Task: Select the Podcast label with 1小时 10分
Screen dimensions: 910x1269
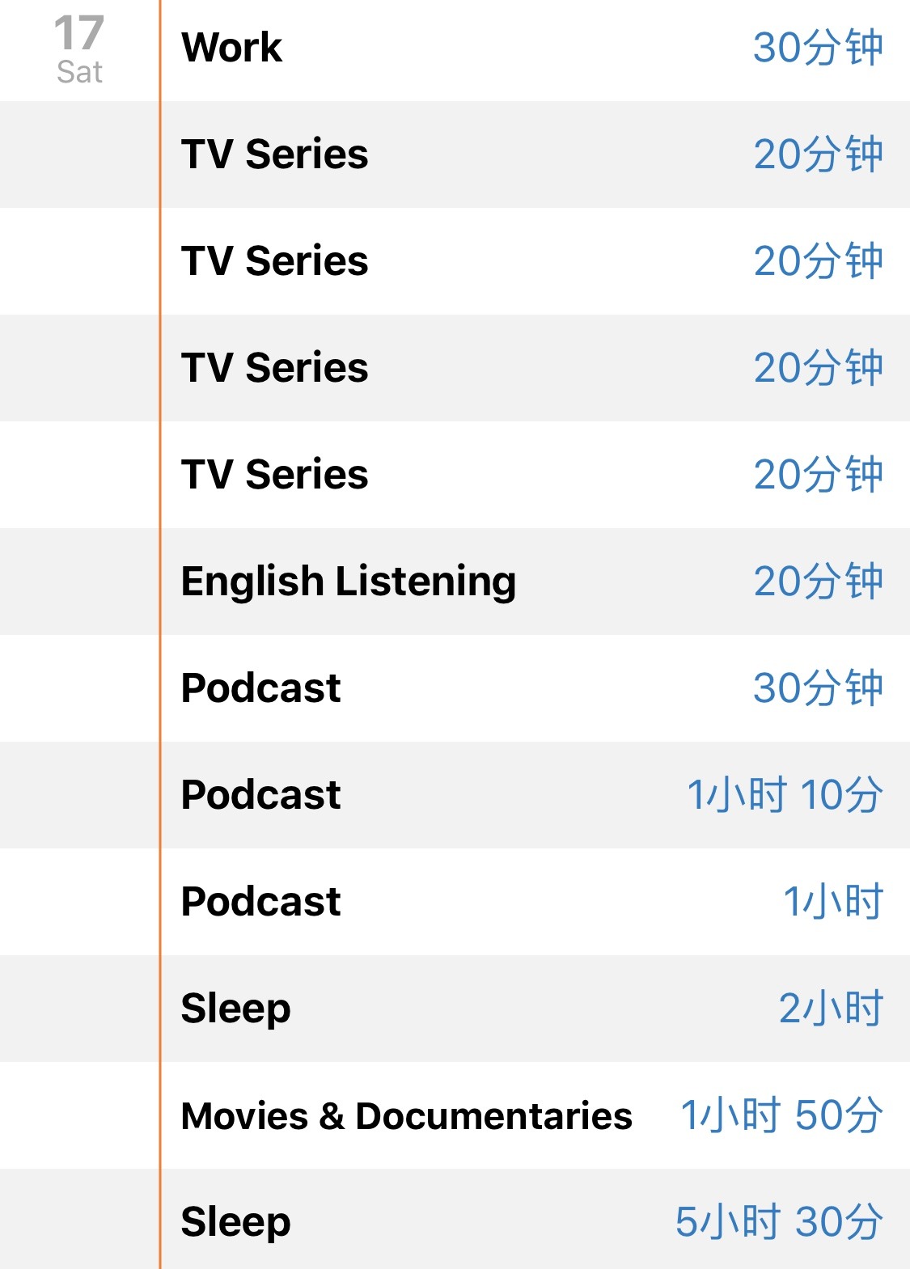Action: click(260, 795)
